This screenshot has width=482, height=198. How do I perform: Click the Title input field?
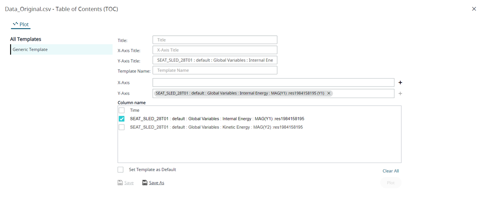click(x=215, y=40)
